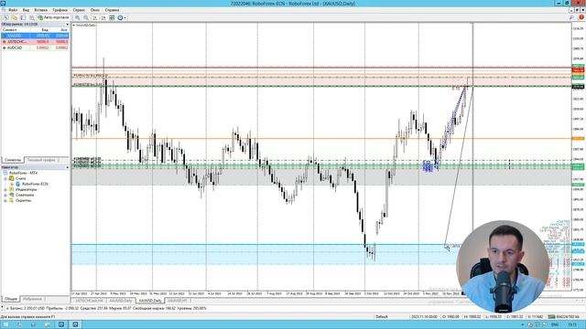Expand the Скрипты tree node
The width and height of the screenshot is (586, 329).
click(x=5, y=200)
